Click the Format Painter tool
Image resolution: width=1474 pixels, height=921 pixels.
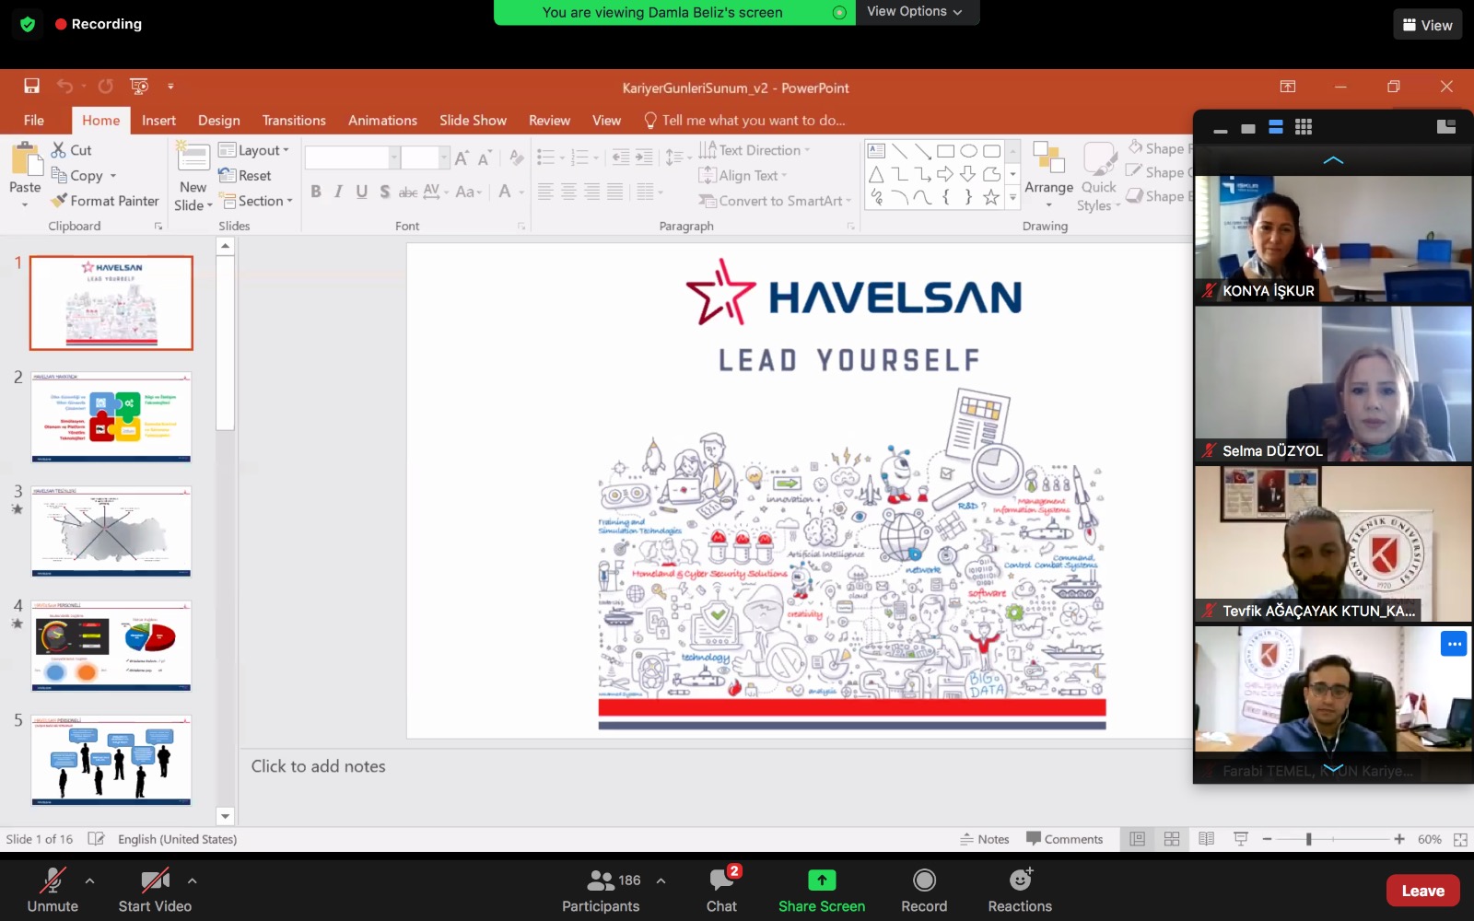[105, 201]
